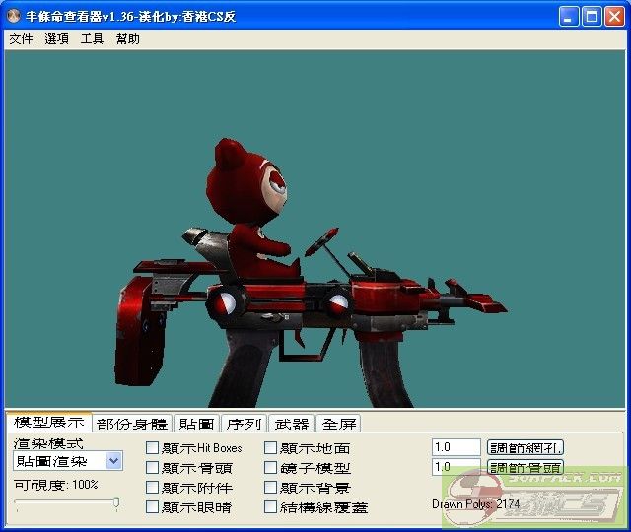Switch to the 貼圖 tab
Viewport: 631px width, 532px height.
point(195,424)
